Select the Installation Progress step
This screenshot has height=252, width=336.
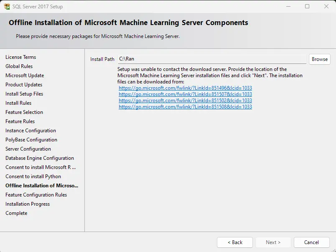28,204
